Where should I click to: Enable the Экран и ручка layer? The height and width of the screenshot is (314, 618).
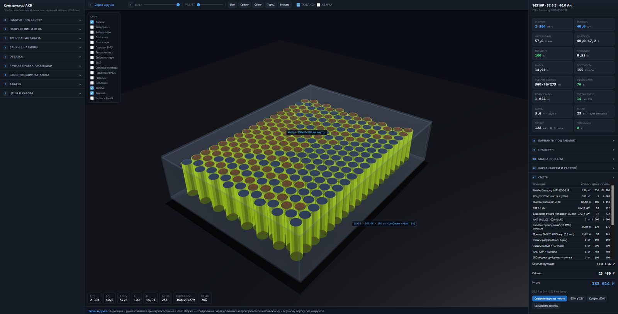[x=92, y=98]
